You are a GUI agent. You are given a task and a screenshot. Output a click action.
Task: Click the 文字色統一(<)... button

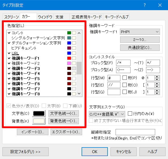tap(64, 113)
